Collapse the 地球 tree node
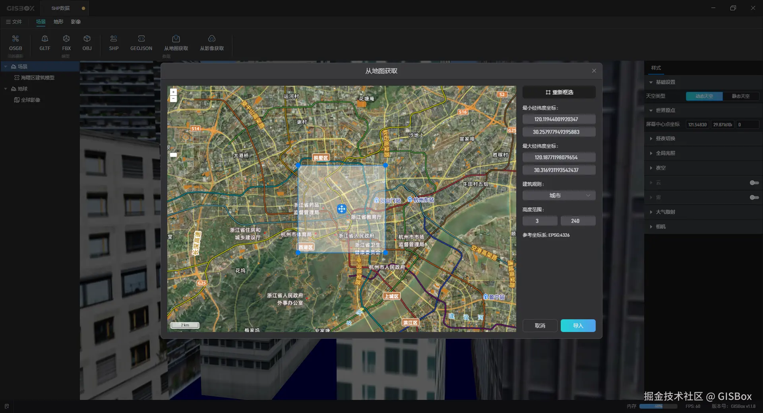This screenshot has height=413, width=763. point(6,89)
